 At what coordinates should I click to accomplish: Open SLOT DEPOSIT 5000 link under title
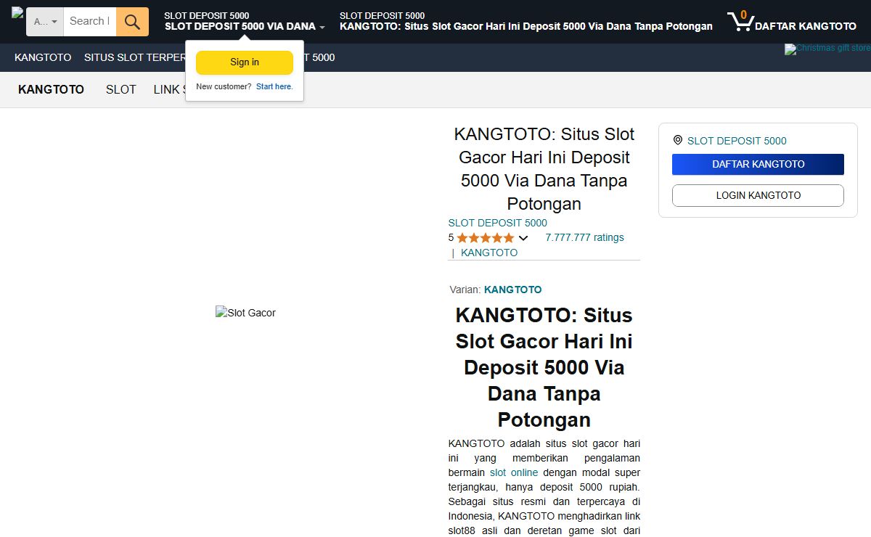point(498,223)
